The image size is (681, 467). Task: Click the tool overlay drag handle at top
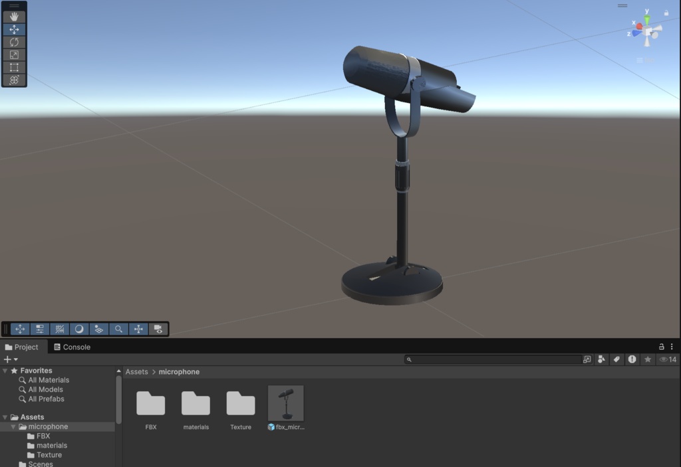(x=14, y=5)
